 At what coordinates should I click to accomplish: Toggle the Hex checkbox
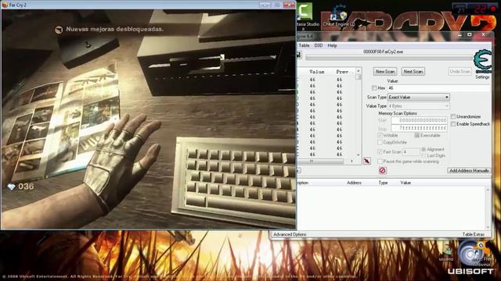pos(374,87)
